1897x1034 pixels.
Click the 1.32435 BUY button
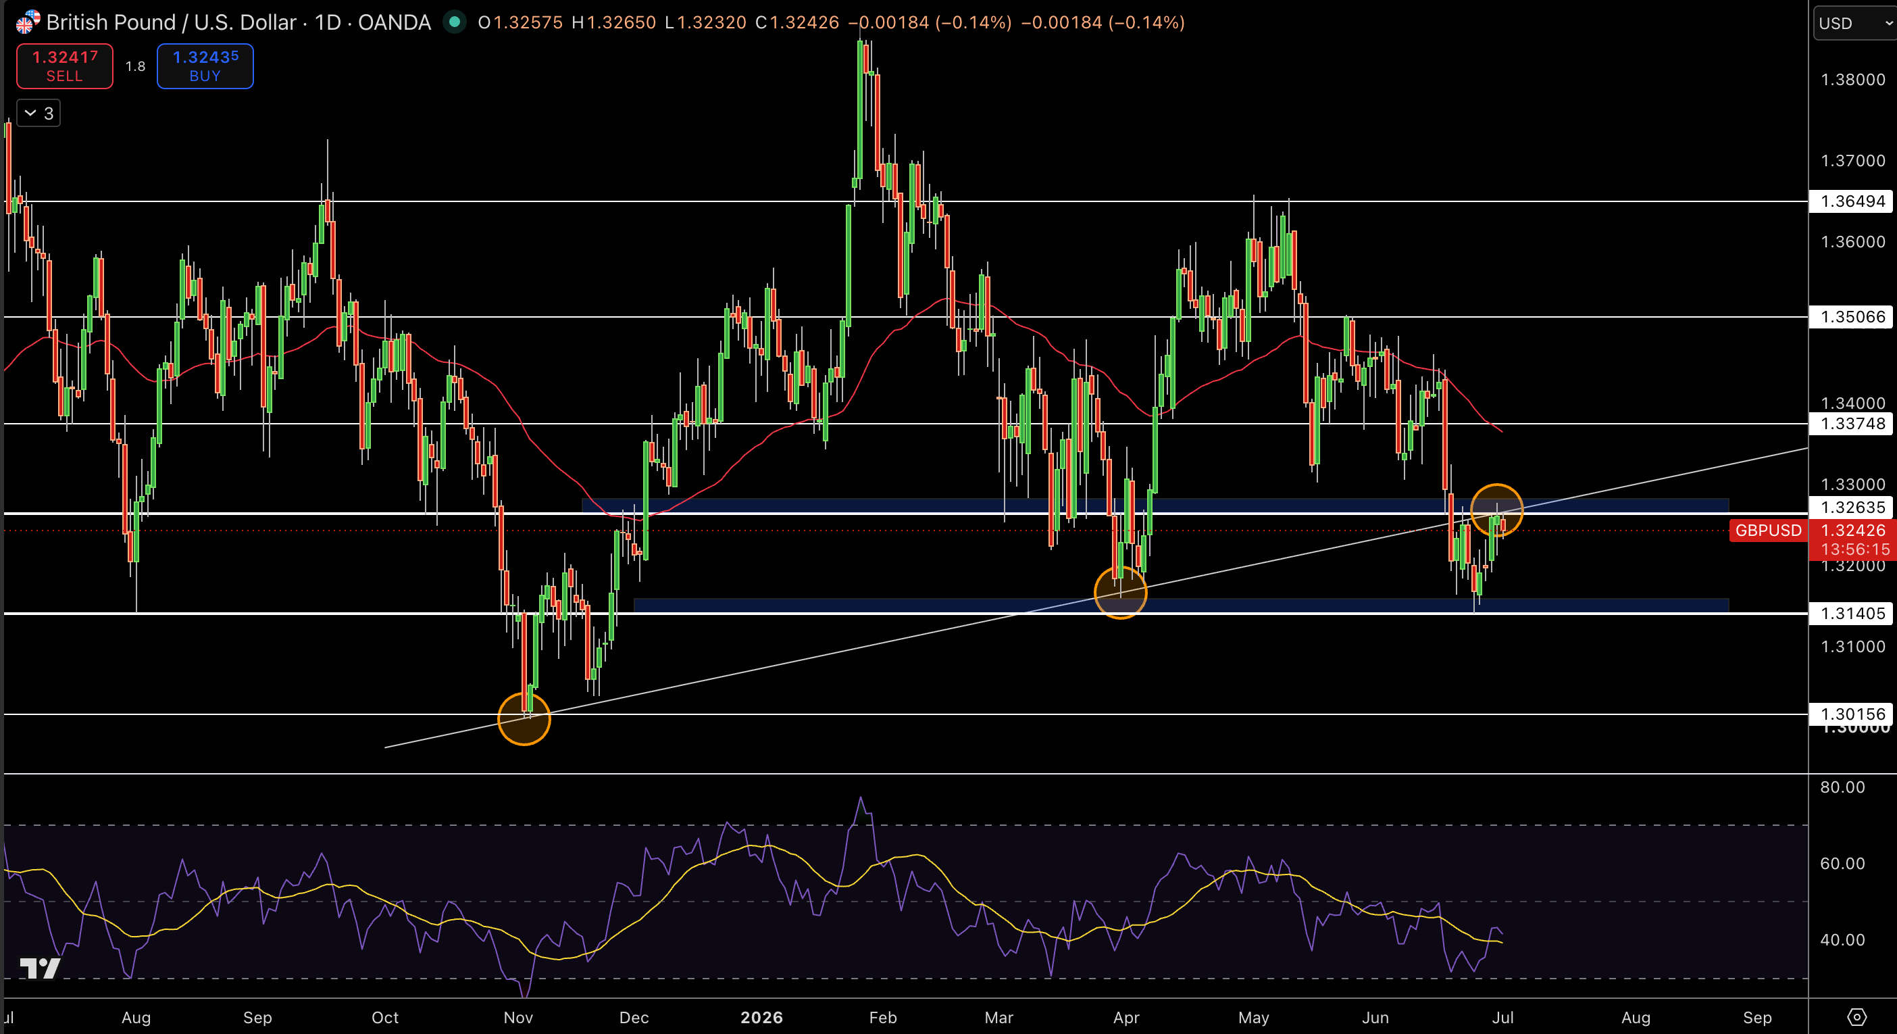[205, 66]
